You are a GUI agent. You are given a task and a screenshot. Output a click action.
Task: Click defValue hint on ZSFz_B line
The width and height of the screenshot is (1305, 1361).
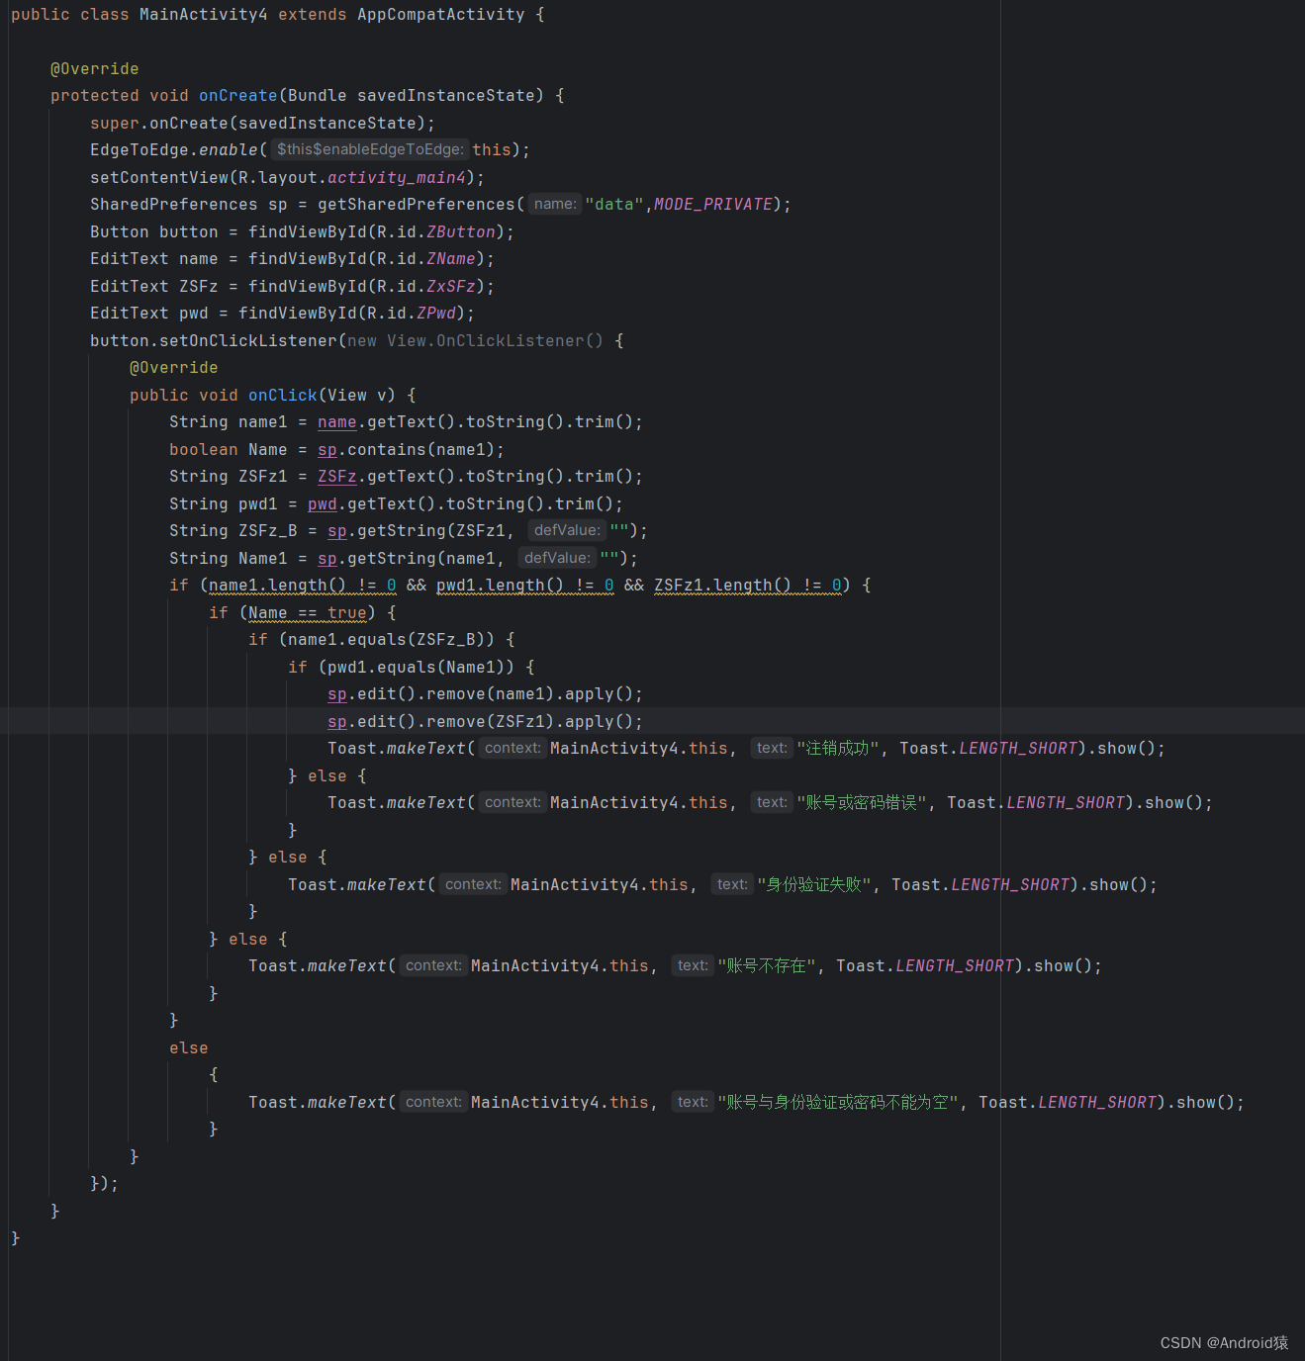point(567,530)
